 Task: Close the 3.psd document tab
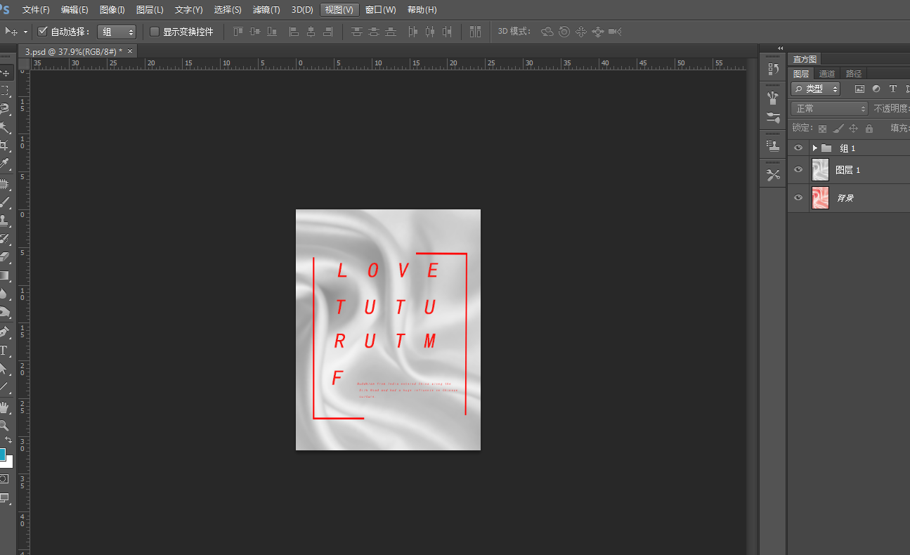130,51
